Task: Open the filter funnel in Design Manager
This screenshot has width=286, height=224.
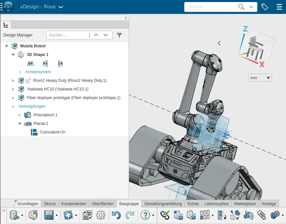Action: coord(119,35)
